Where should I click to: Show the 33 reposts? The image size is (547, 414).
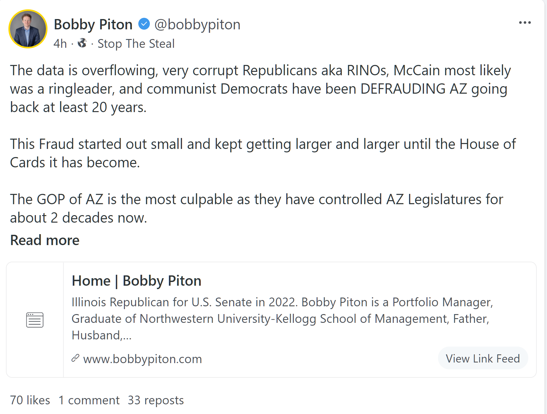coord(156,400)
